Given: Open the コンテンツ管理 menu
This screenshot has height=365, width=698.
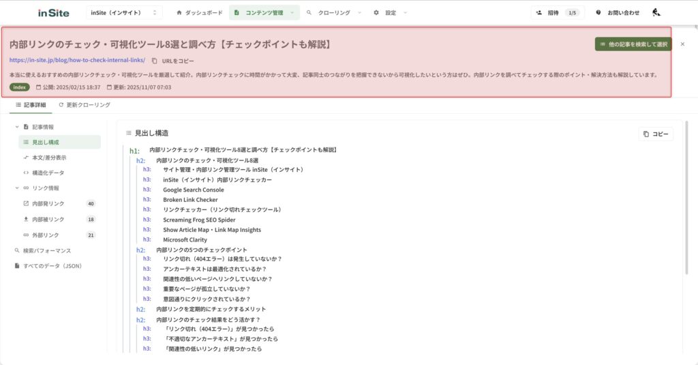Looking at the screenshot, I should 264,12.
